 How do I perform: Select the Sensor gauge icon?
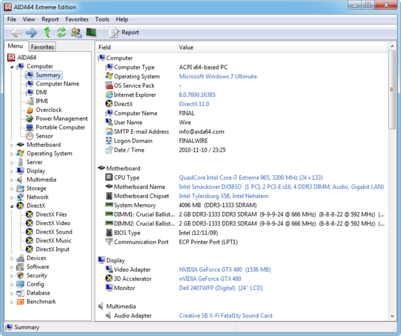(30, 136)
